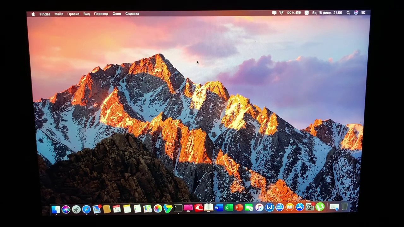Click the 100 % battery indicator
This screenshot has height=227, width=404.
pos(294,13)
